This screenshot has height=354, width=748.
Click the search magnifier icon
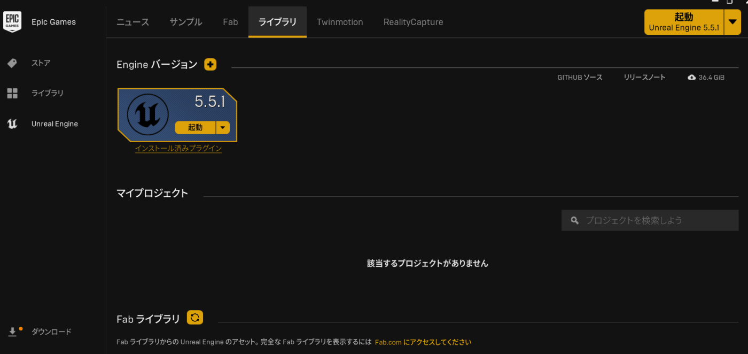575,220
